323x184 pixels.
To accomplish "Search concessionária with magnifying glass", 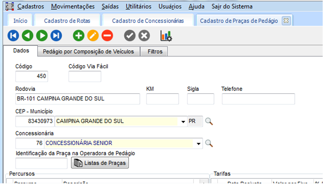I will click(209, 143).
